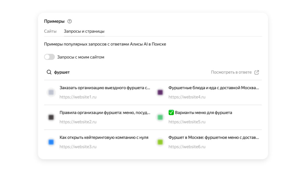
Task: Click the dark favicon of website2.ru
Action: 51,117
